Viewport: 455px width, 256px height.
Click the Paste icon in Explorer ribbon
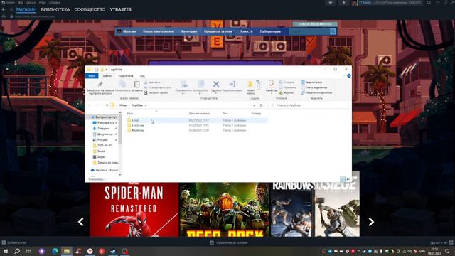pyautogui.click(x=136, y=85)
